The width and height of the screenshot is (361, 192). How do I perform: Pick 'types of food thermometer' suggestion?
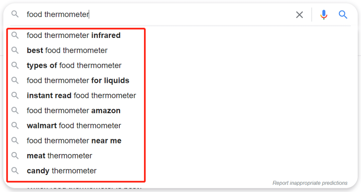click(x=74, y=66)
